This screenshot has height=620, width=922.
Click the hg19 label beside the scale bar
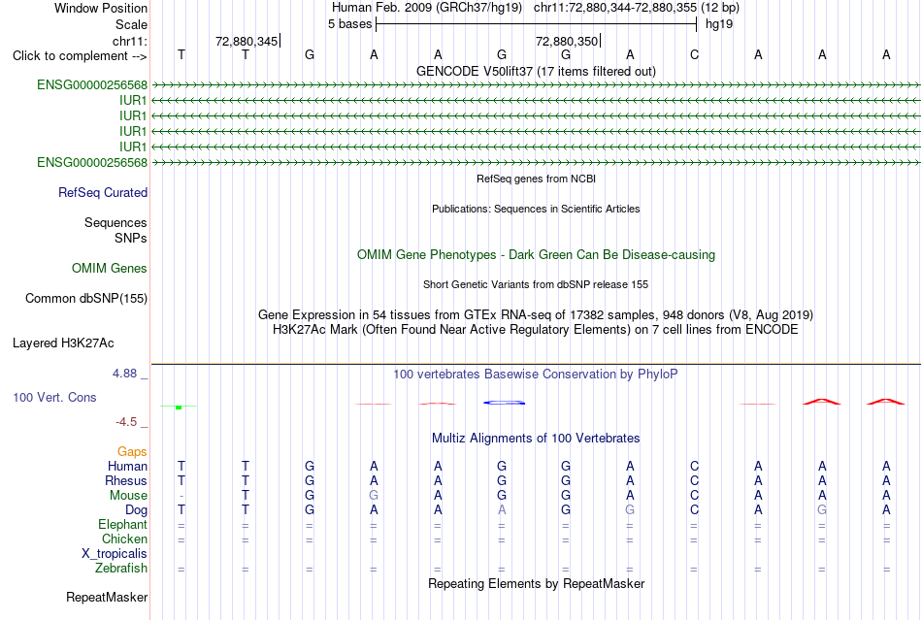point(719,24)
